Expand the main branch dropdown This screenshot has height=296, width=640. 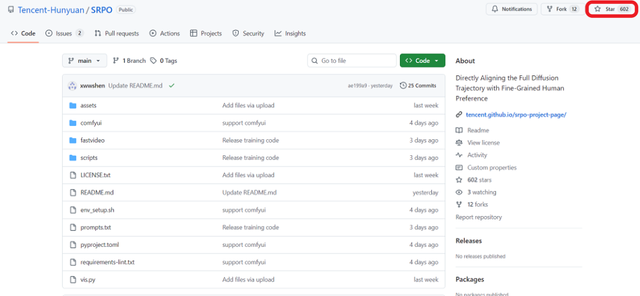pyautogui.click(x=85, y=61)
